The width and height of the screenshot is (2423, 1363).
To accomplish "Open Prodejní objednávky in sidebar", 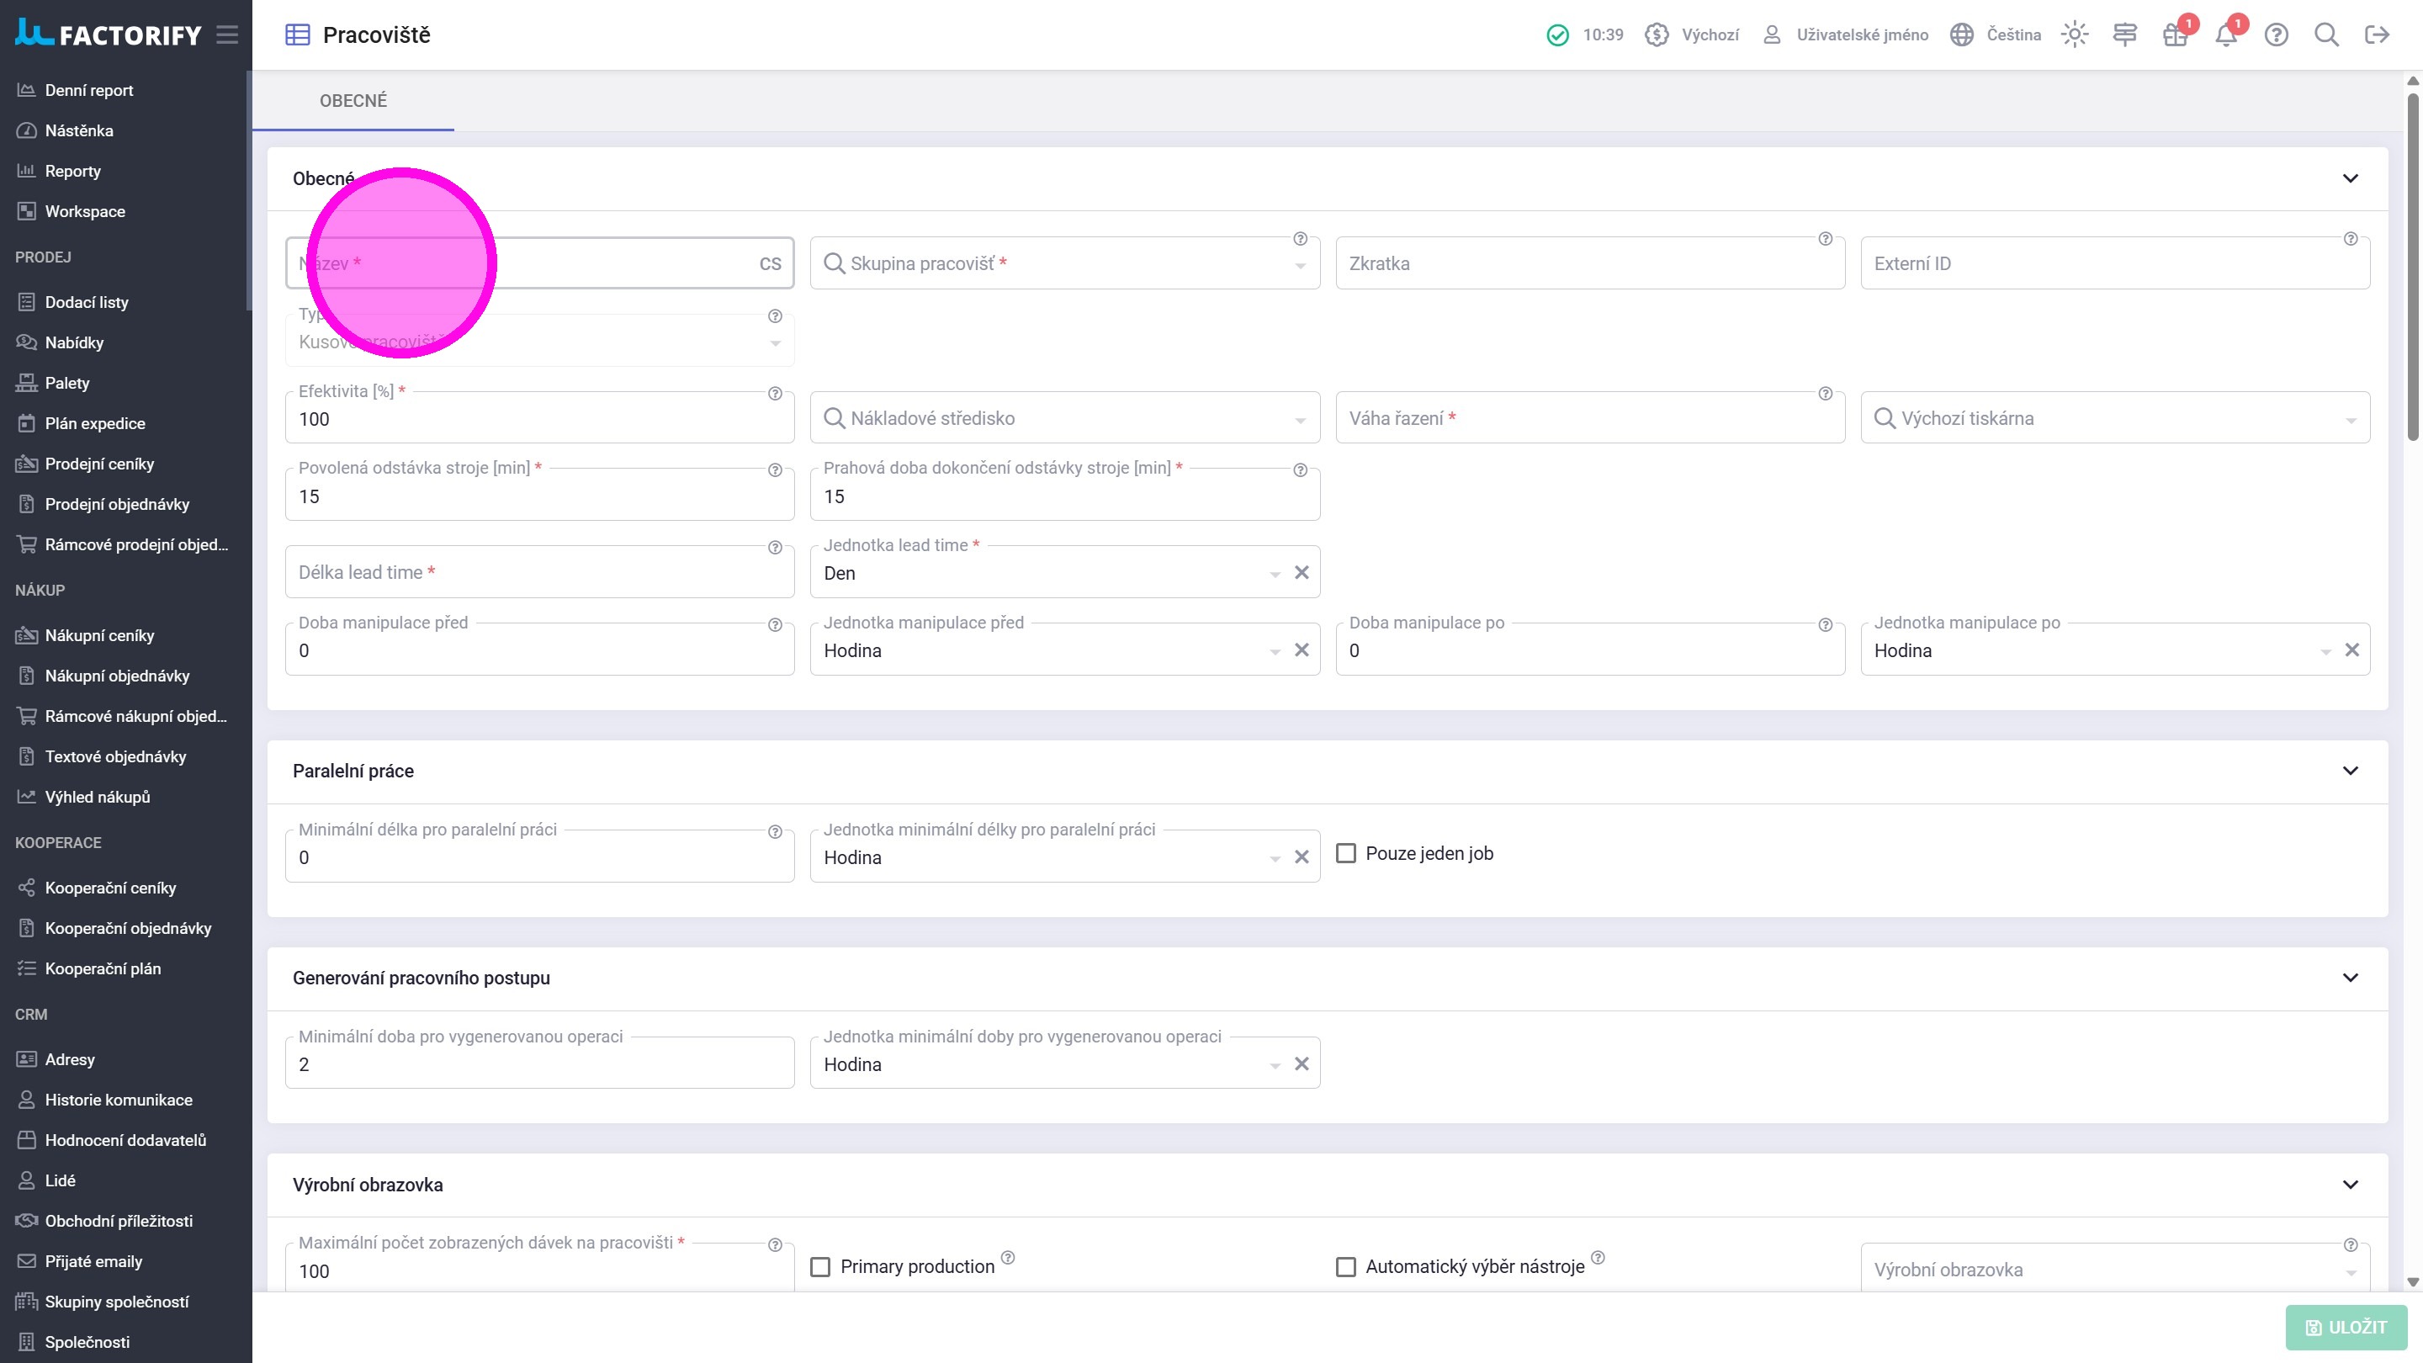I will (x=117, y=504).
